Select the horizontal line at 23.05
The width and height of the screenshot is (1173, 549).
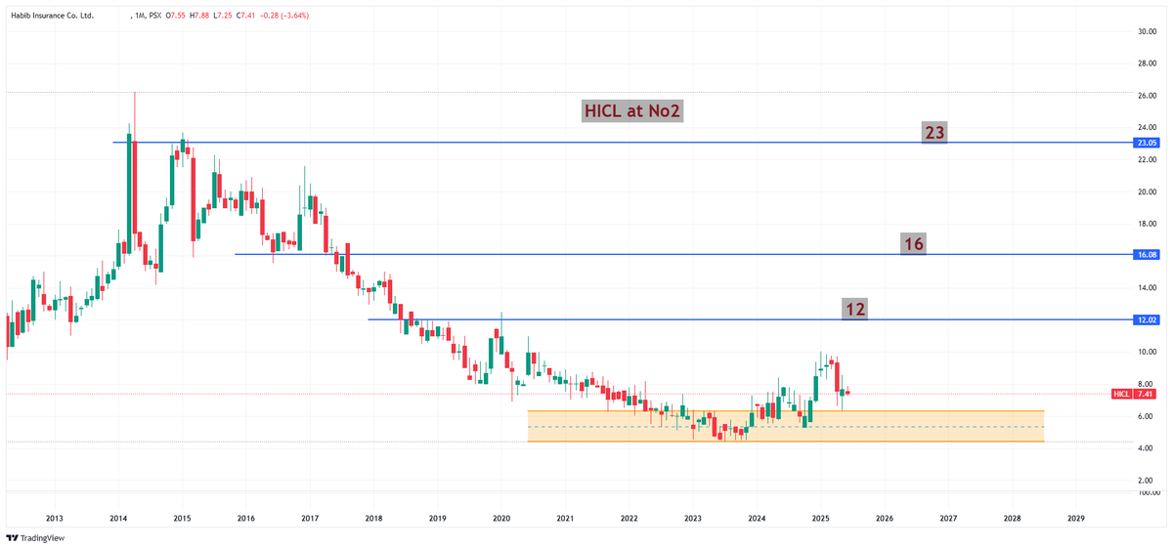(622, 143)
